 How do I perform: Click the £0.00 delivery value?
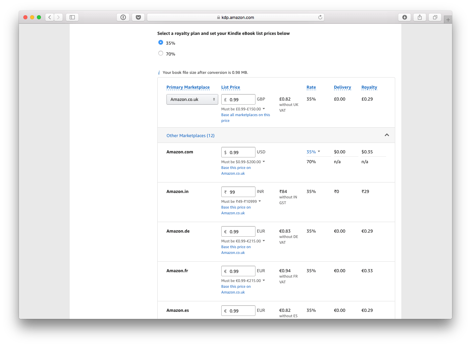(340, 99)
